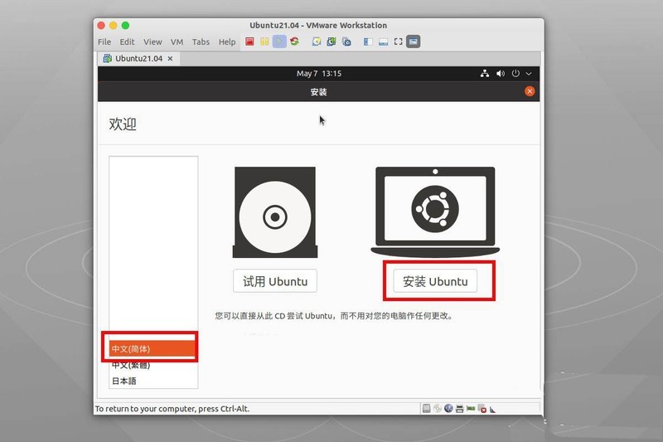Screen dimensions: 663x442
Task: Click the Ubuntu volume speaker icon
Action: point(501,74)
